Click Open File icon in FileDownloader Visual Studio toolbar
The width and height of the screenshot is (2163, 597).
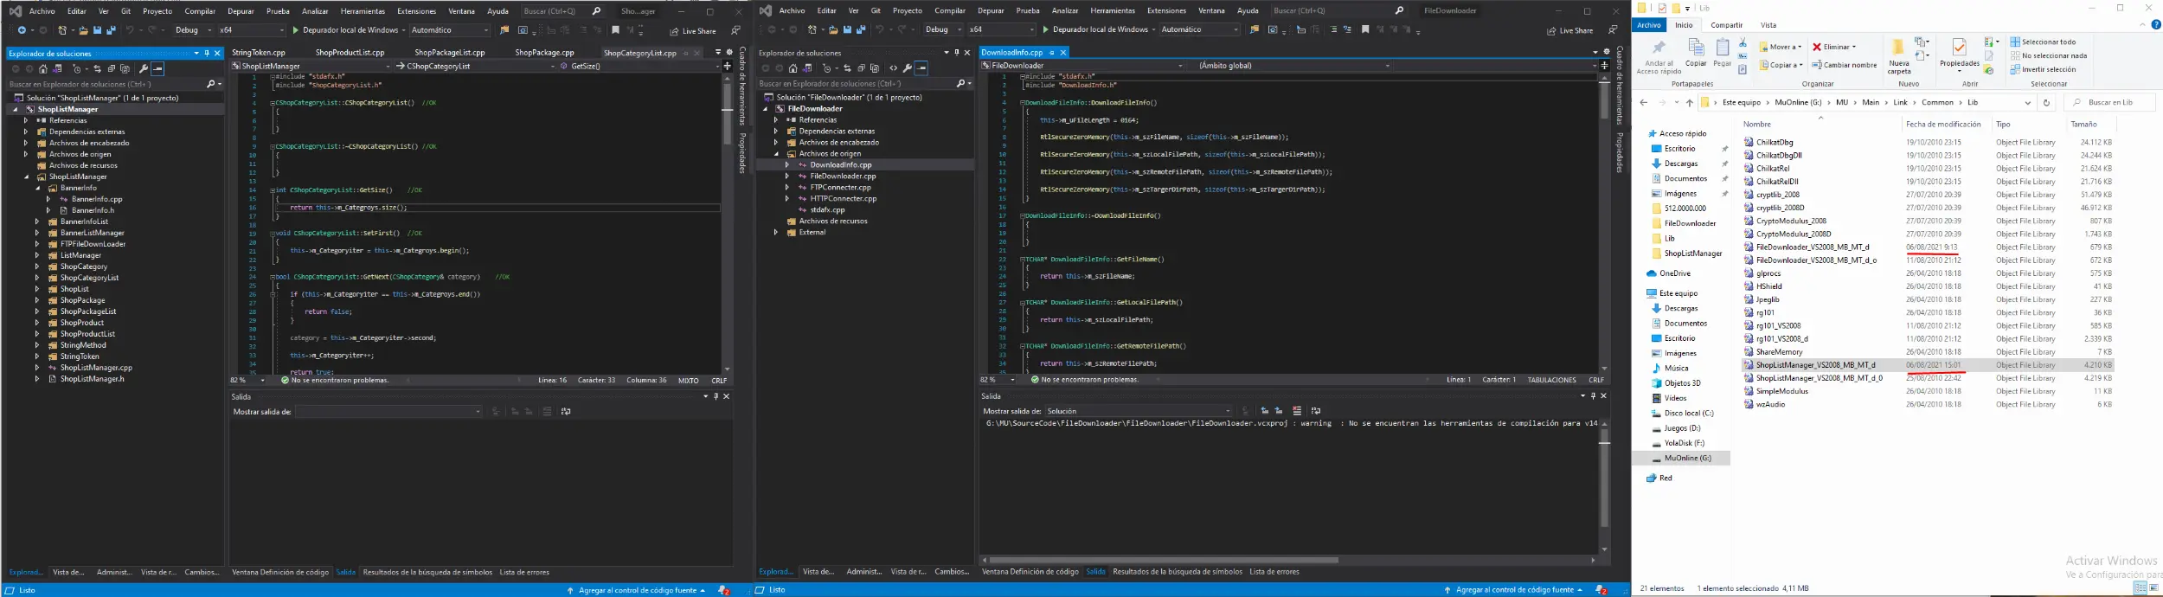(x=832, y=29)
